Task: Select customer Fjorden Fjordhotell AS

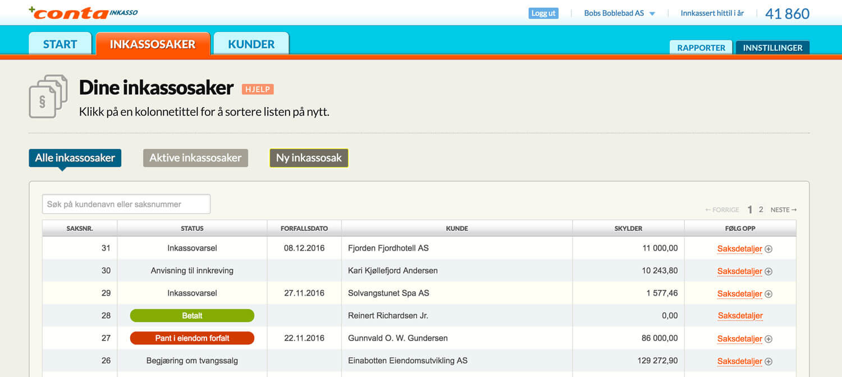Action: (388, 248)
